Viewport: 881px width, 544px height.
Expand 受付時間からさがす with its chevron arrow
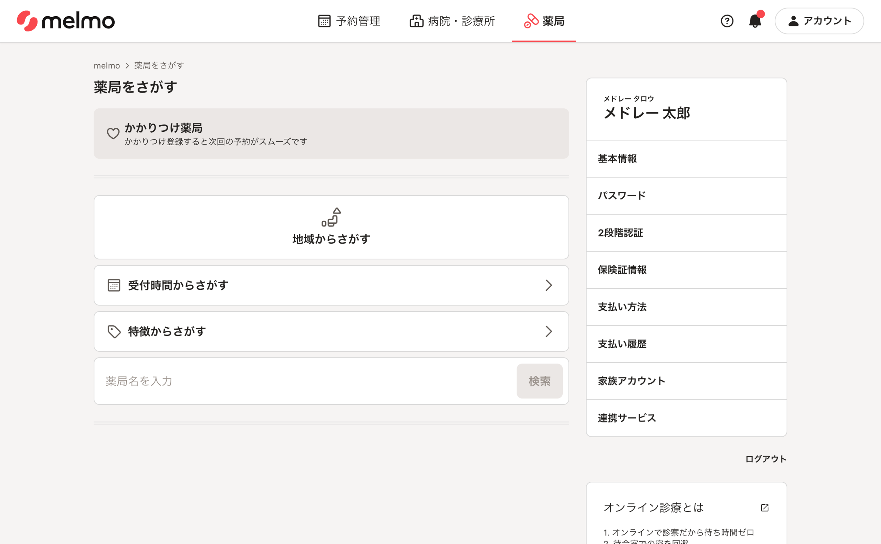[548, 285]
